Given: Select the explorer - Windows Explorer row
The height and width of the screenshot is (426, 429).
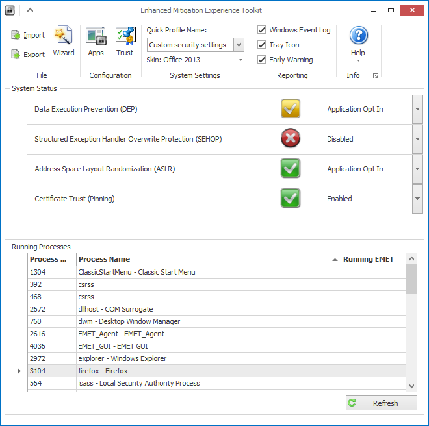Looking at the screenshot, I should 216,358.
